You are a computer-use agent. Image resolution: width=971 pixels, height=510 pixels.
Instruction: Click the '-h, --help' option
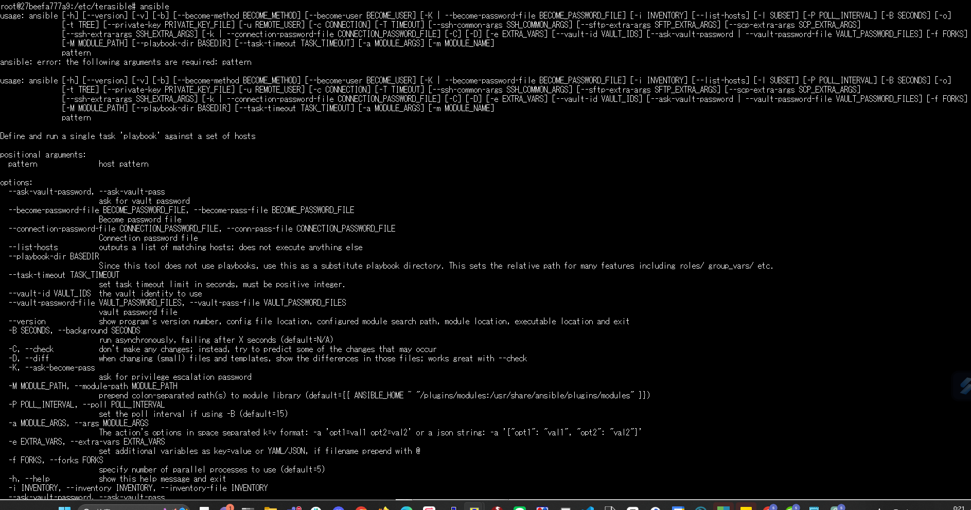coord(29,479)
